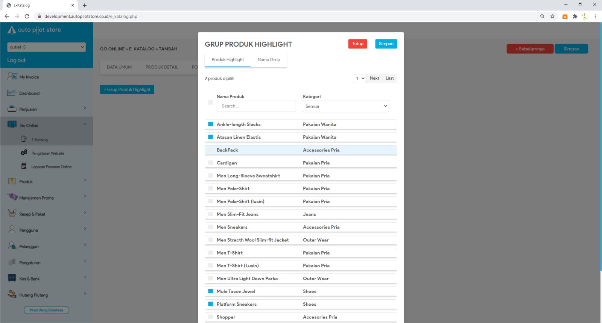602x323 pixels.
Task: Bookmark this page with the star icon
Action: click(x=552, y=16)
